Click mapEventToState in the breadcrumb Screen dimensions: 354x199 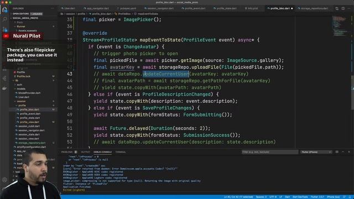click(148, 14)
